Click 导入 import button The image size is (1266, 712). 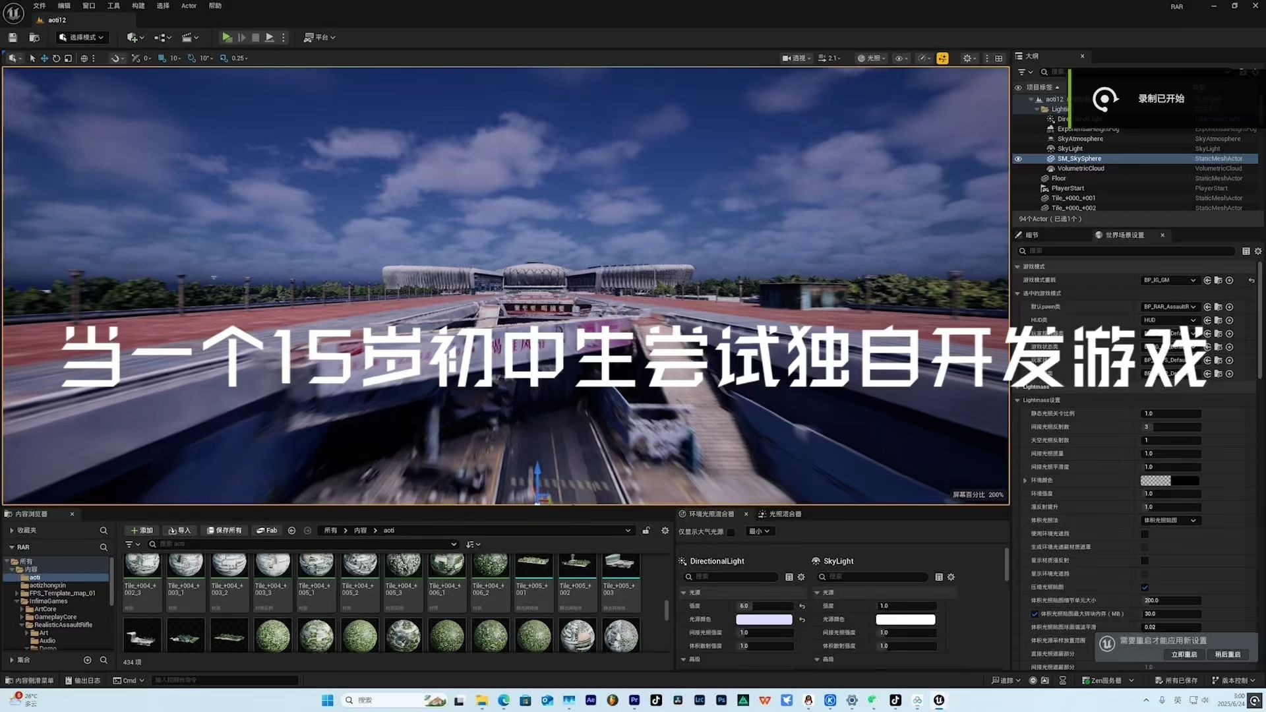tap(179, 531)
